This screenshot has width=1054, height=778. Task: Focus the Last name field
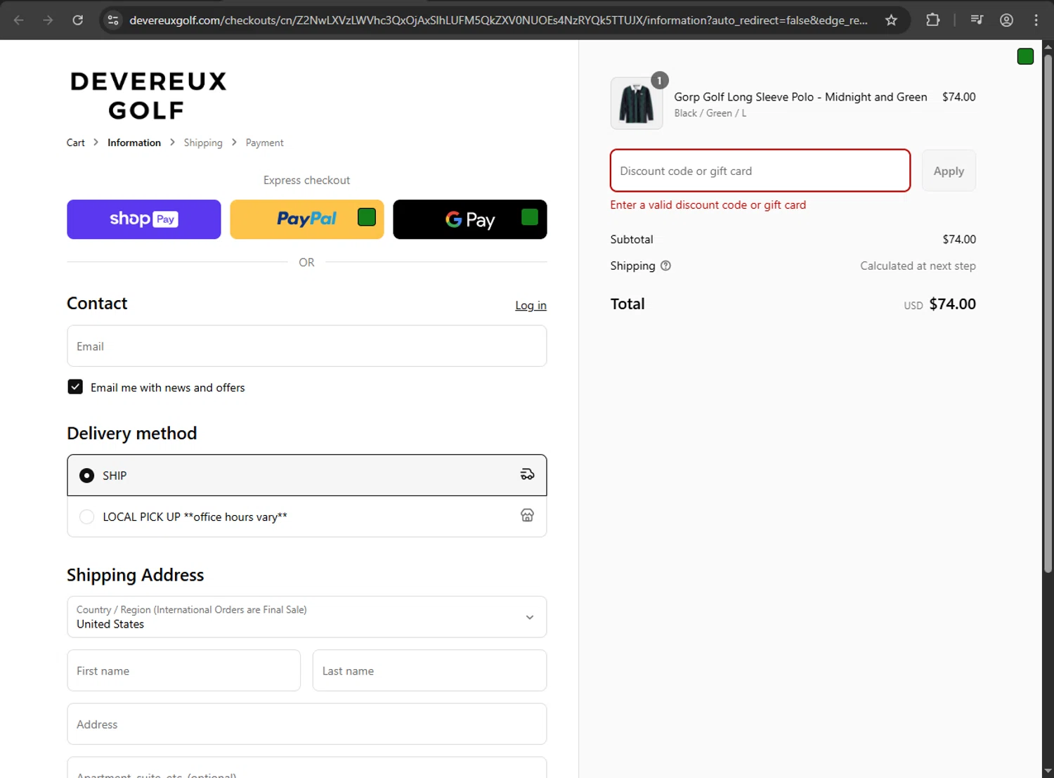tap(429, 670)
